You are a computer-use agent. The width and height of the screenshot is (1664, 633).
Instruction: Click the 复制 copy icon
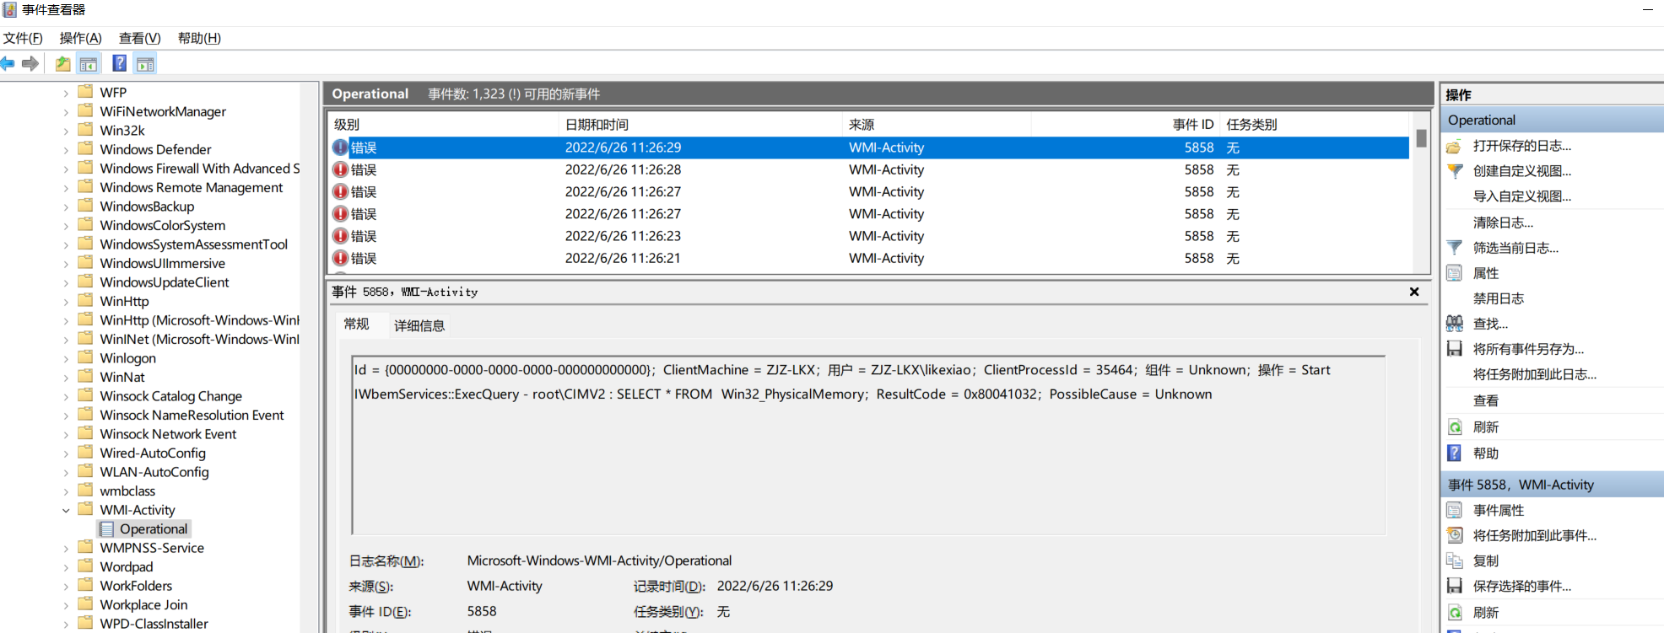pyautogui.click(x=1454, y=561)
